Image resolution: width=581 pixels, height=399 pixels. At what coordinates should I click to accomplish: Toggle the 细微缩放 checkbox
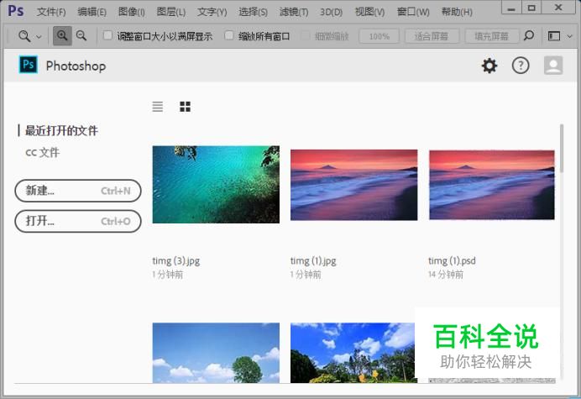(305, 35)
